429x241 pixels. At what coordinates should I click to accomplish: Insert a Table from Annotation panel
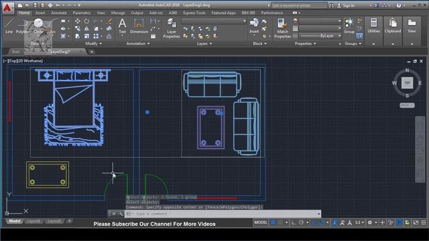[154, 36]
